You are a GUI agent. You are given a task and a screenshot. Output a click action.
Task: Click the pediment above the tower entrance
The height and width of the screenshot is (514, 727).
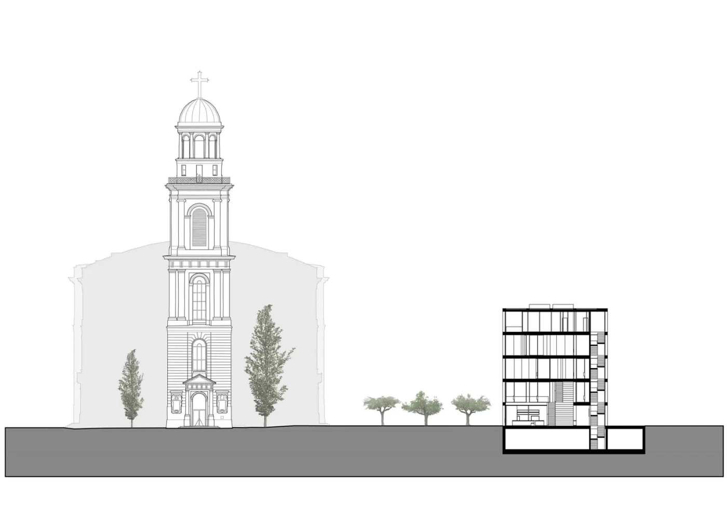click(199, 382)
